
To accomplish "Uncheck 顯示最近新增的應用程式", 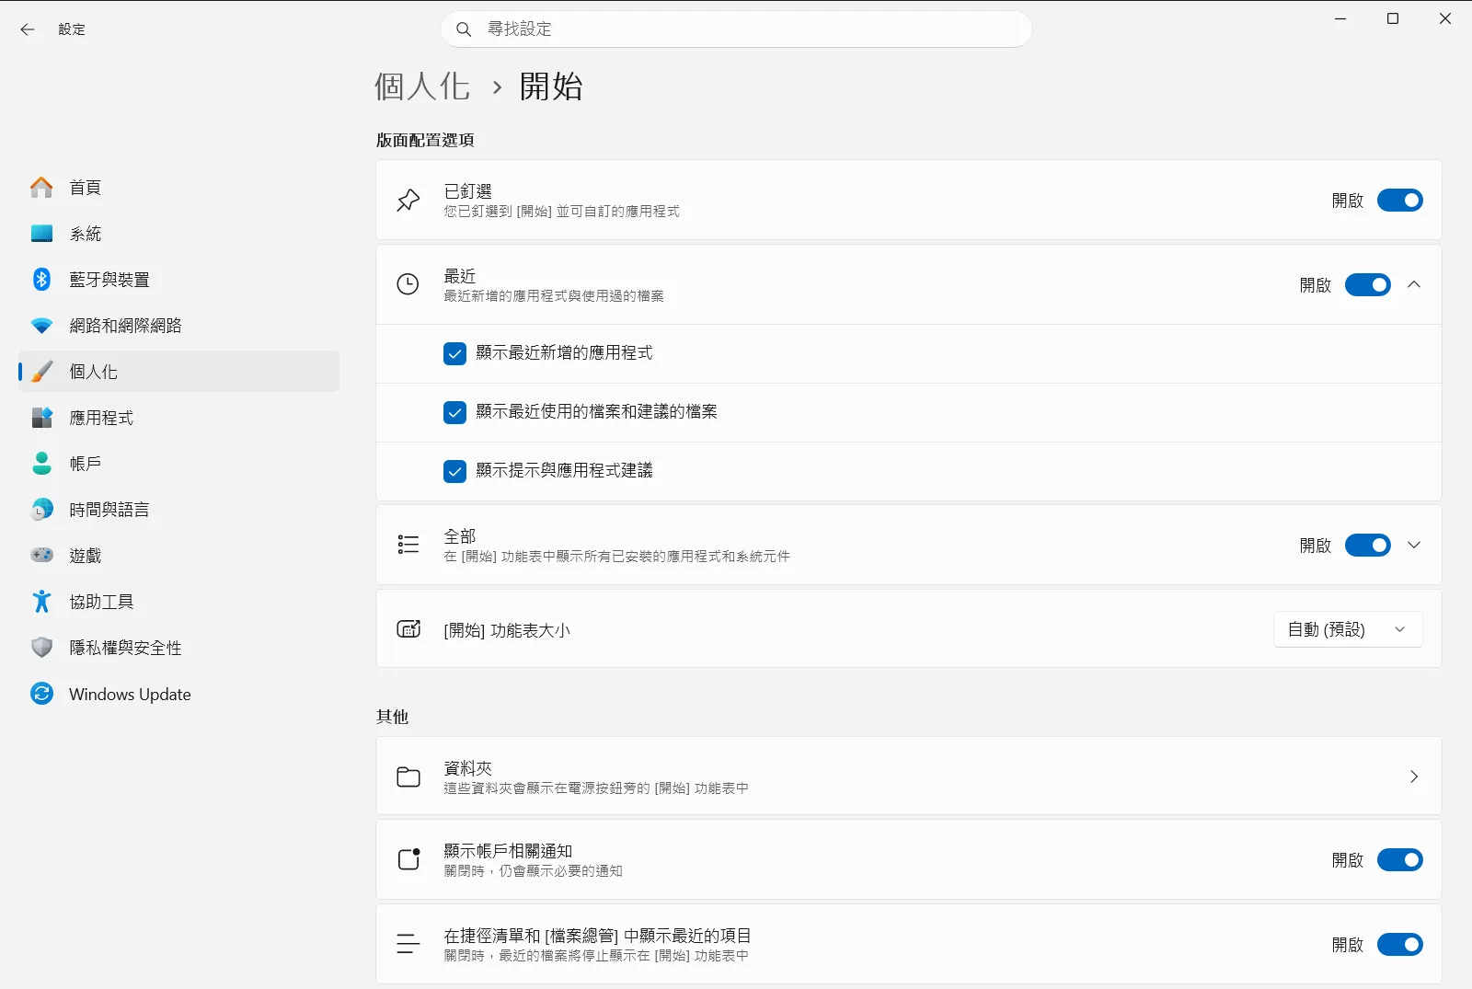I will click(x=454, y=354).
